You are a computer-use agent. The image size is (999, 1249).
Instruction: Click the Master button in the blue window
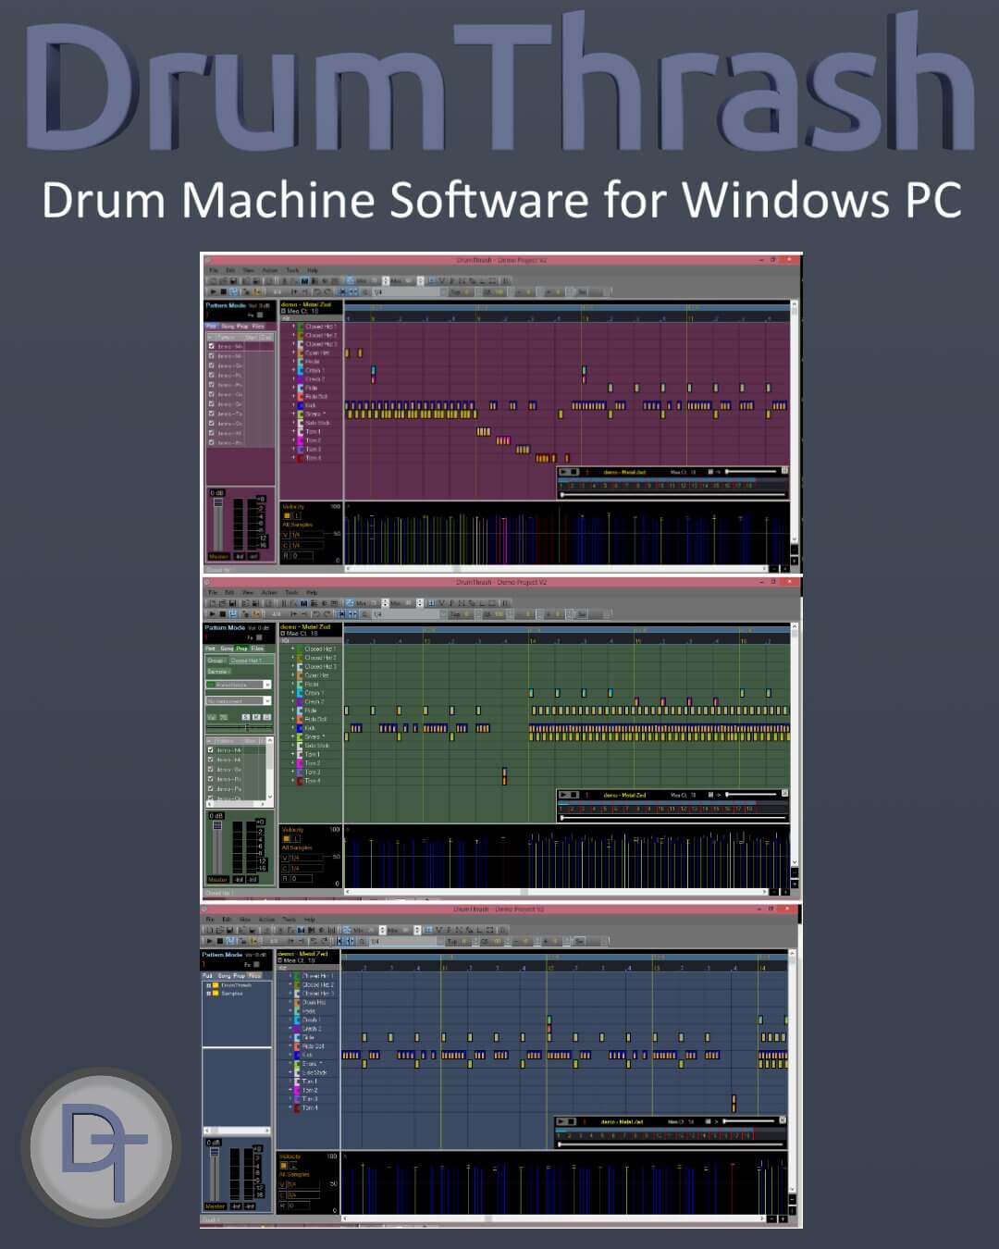215,1206
